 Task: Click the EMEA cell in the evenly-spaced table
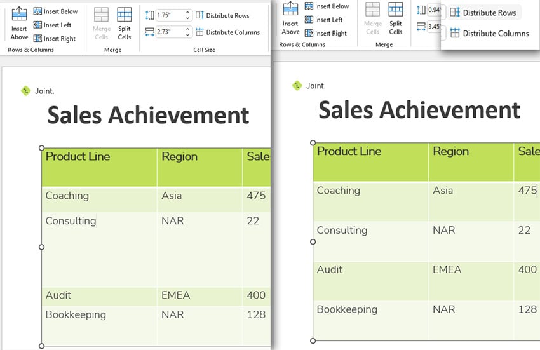click(447, 269)
